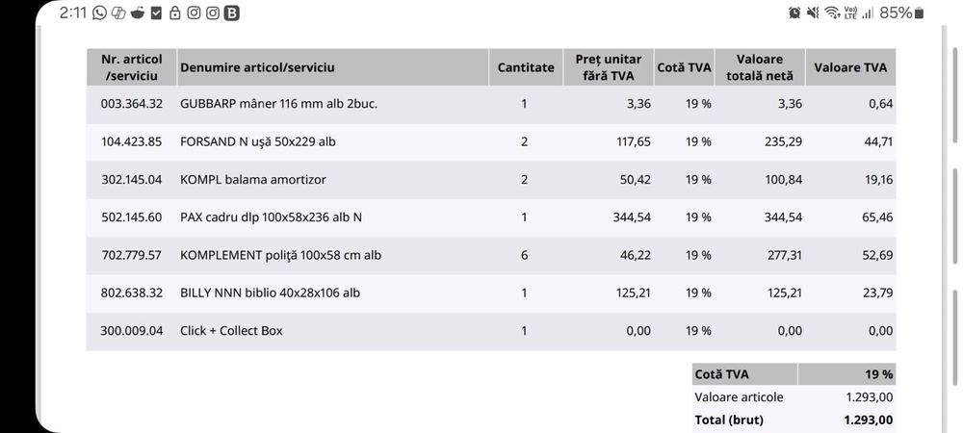This screenshot has width=963, height=433.
Task: Tap the food bowl notification icon
Action: click(x=138, y=13)
